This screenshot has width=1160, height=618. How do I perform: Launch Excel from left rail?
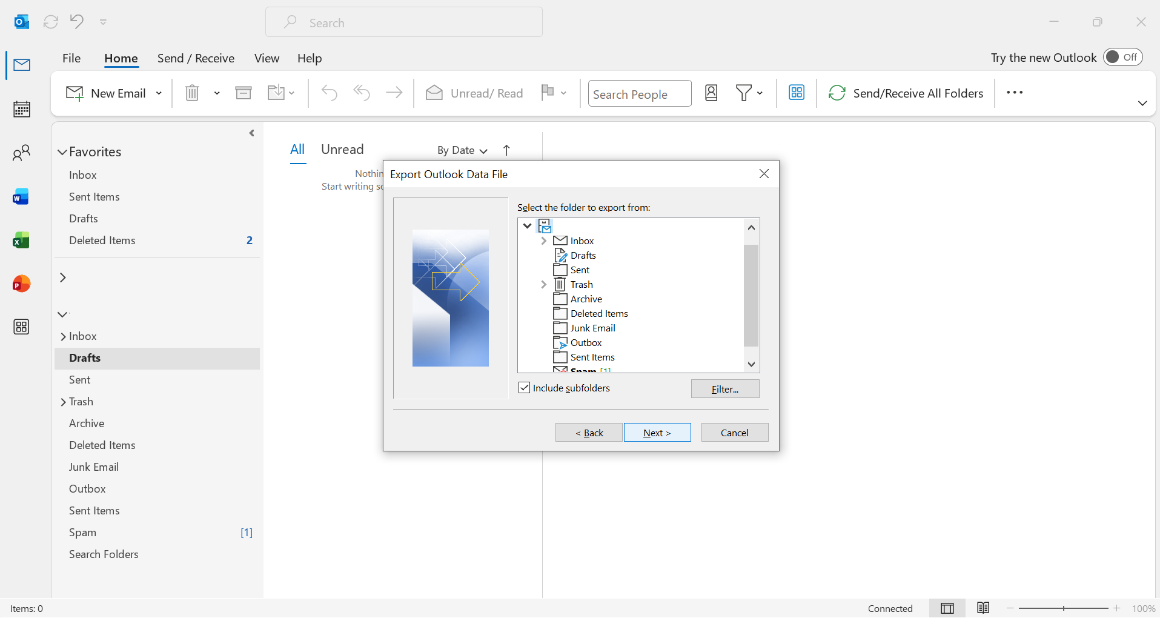click(x=22, y=240)
